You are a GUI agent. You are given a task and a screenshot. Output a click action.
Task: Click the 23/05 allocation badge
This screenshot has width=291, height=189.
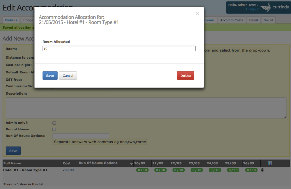point(197,170)
